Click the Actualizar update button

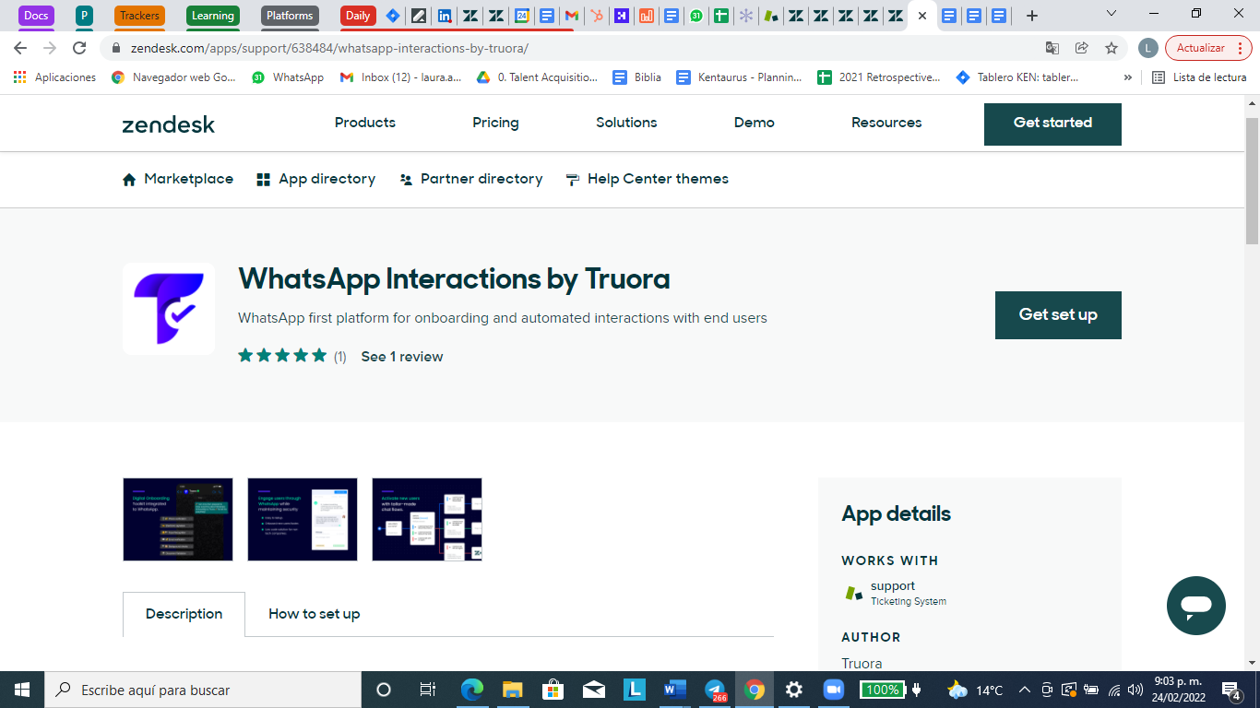1208,48
